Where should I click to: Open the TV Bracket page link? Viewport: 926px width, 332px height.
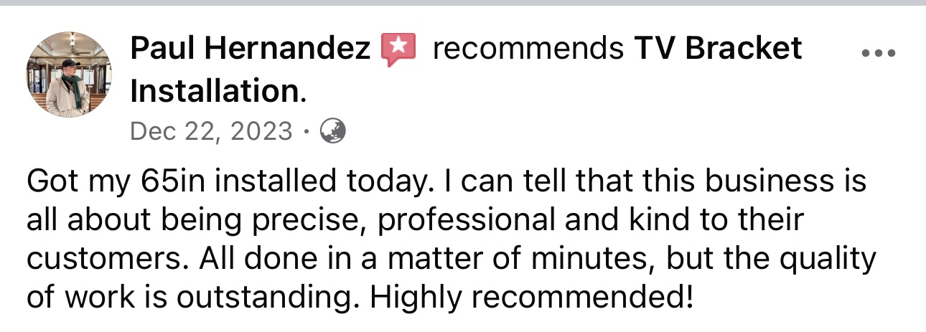718,49
